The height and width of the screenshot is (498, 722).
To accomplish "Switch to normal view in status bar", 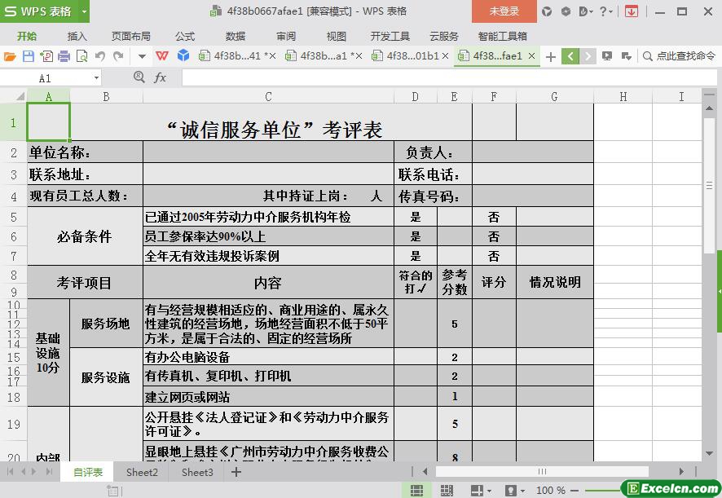I will coord(416,491).
